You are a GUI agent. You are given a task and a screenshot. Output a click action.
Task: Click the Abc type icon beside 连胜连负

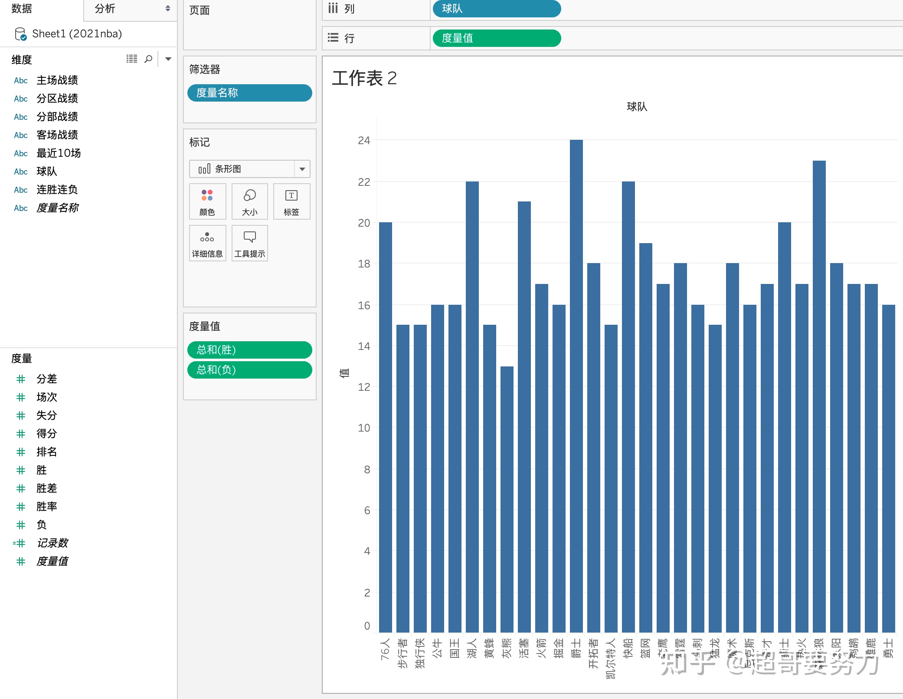pos(21,190)
